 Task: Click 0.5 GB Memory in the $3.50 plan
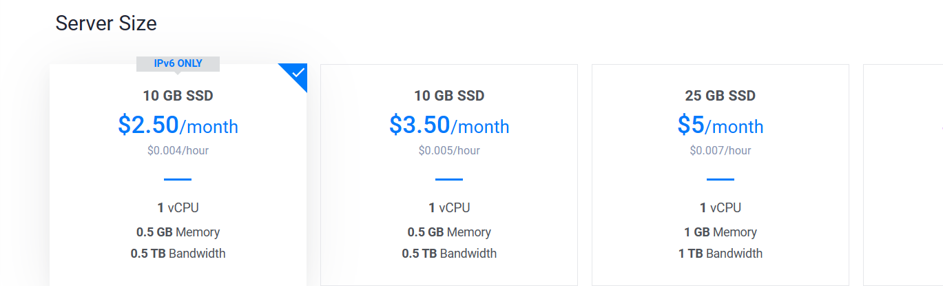point(449,232)
